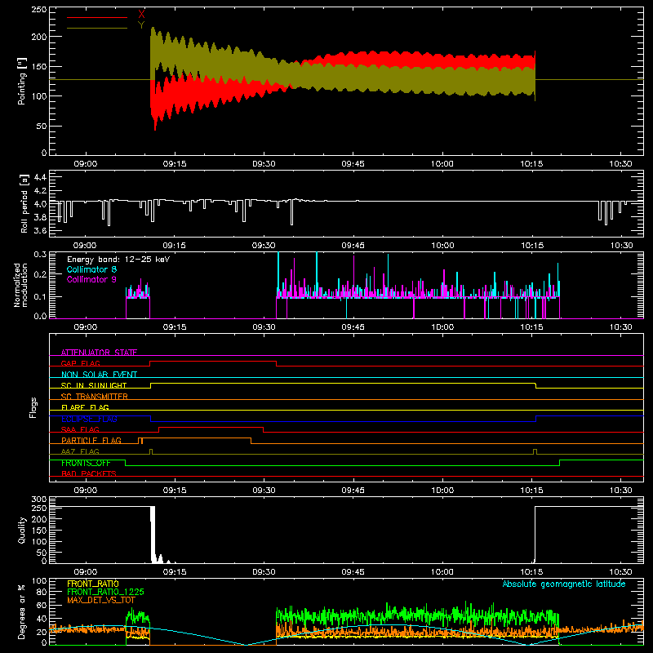Click the 'Pointing' axis label
Image resolution: width=653 pixels, height=653 pixels.
coord(22,82)
